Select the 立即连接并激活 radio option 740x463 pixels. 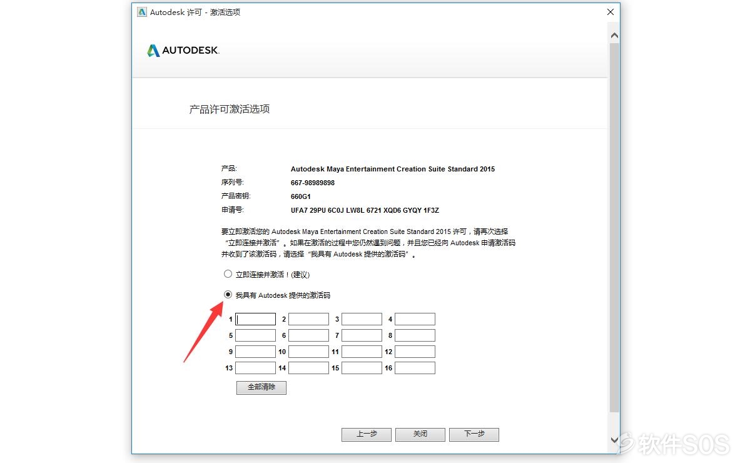(x=228, y=274)
